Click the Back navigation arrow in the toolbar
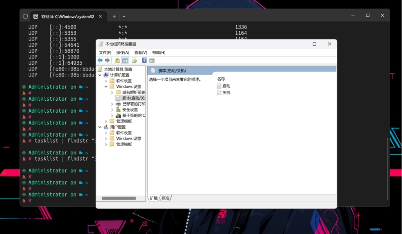The width and height of the screenshot is (402, 234). coord(100,60)
